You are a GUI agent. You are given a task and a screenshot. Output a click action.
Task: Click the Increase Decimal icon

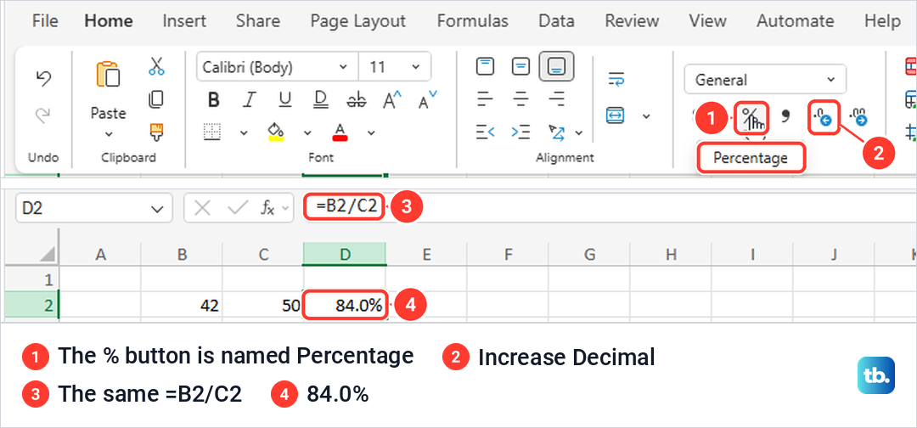click(824, 117)
